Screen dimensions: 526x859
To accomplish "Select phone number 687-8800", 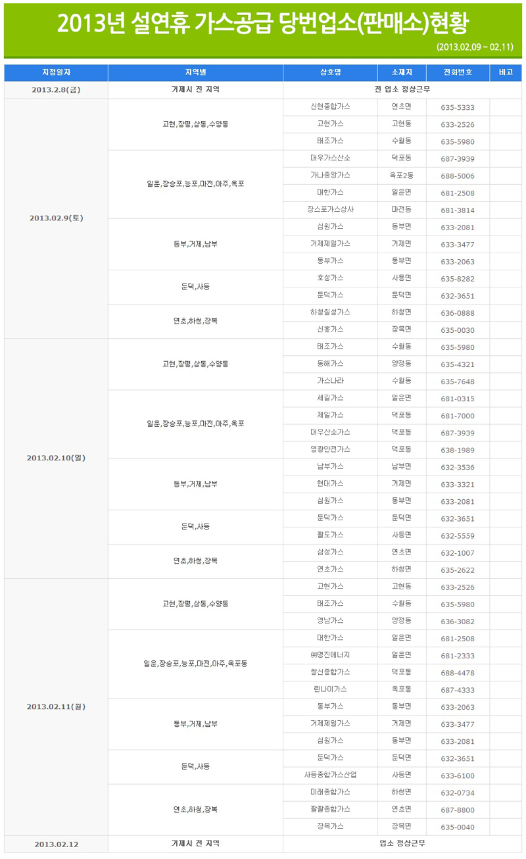I will pos(458,810).
